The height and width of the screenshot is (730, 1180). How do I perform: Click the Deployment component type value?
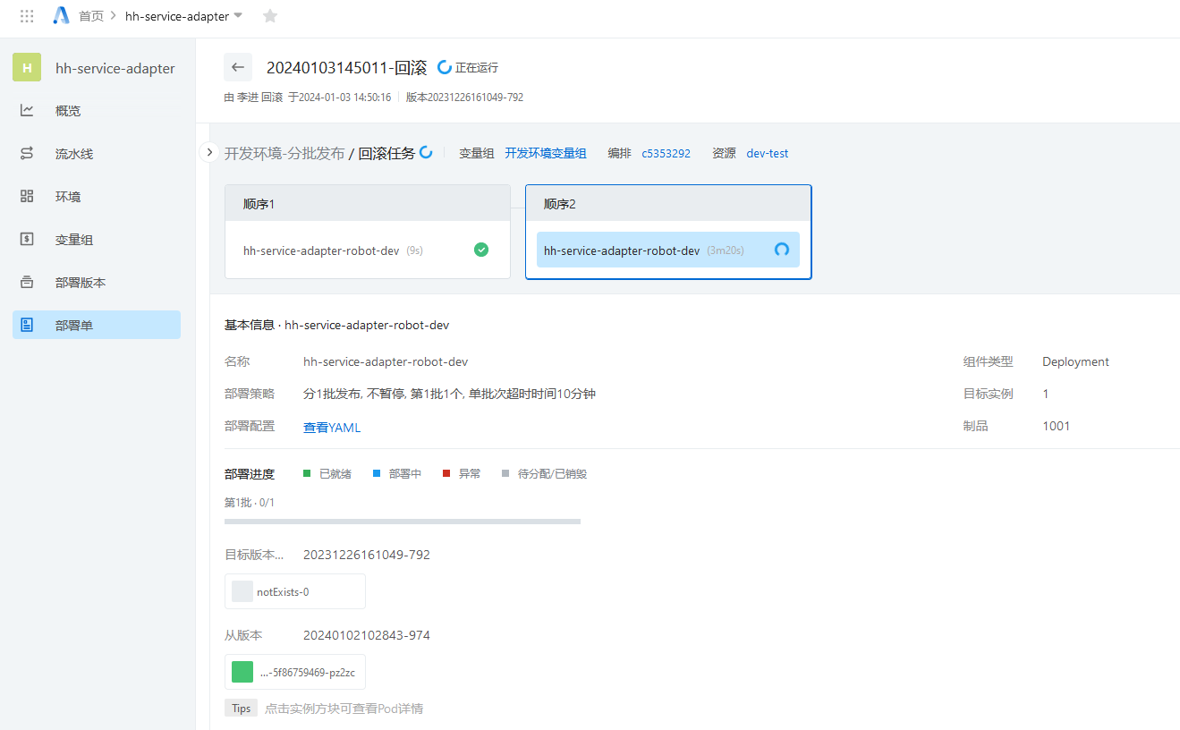pos(1075,361)
